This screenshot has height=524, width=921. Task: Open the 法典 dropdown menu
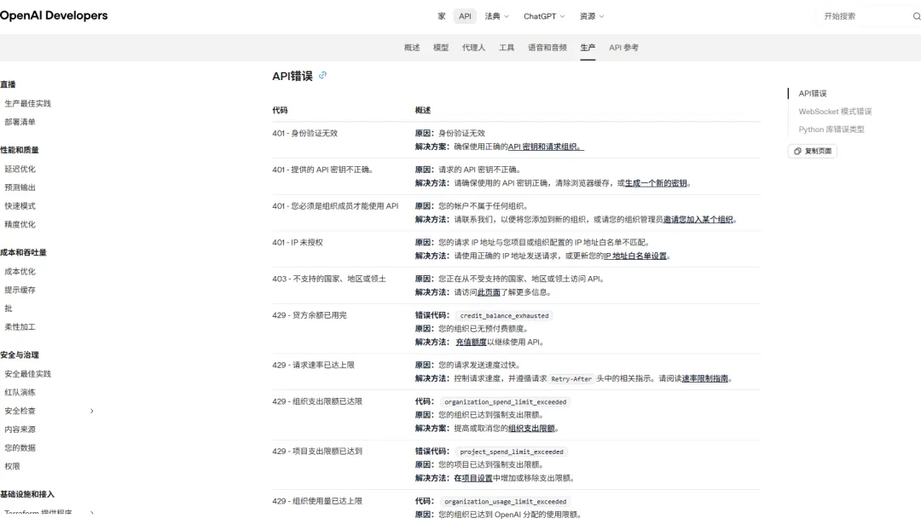497,16
